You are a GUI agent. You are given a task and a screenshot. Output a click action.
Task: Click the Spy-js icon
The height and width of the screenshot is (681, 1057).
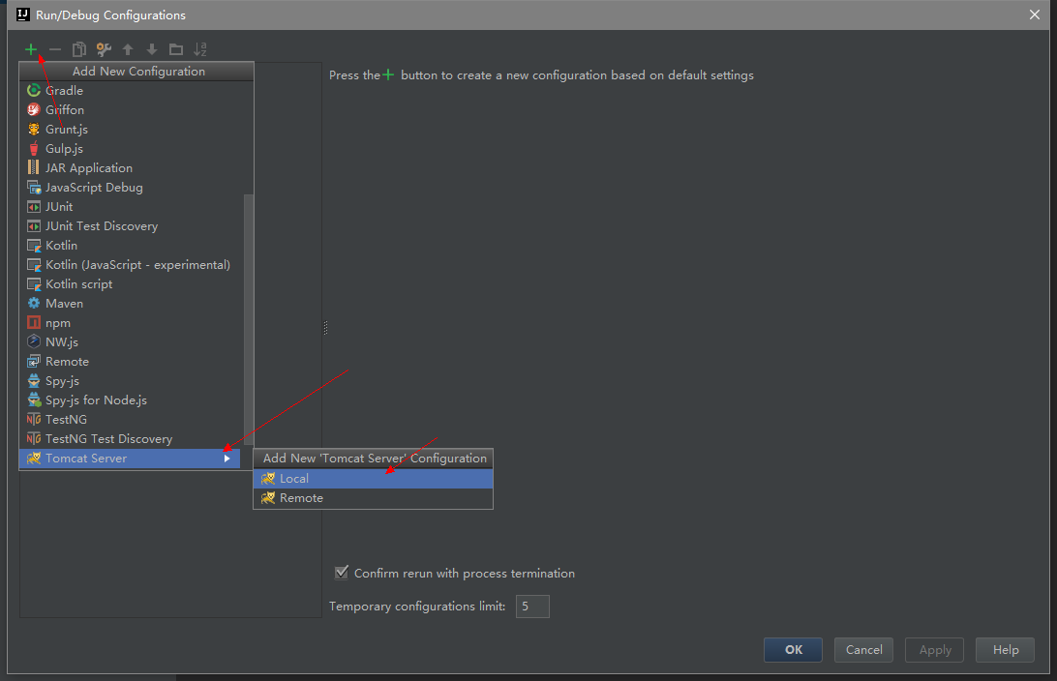[x=34, y=380]
